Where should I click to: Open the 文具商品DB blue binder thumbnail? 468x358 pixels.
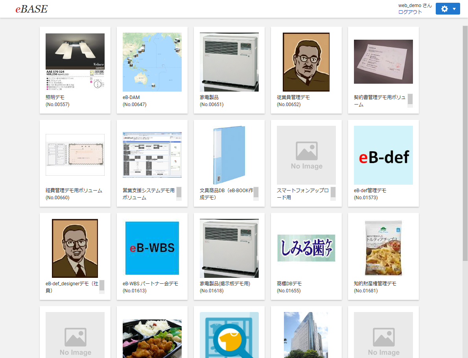[229, 155]
